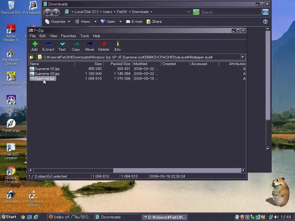
Task: Expand the 7-Zip path history dropdown
Action: (x=243, y=57)
